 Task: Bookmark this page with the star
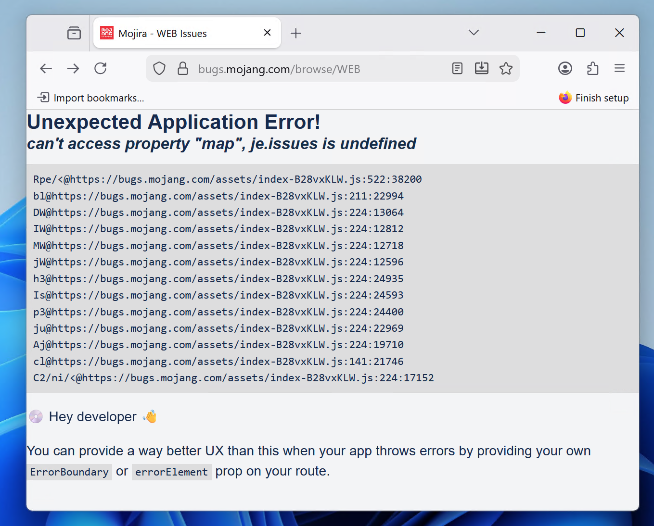click(x=506, y=69)
